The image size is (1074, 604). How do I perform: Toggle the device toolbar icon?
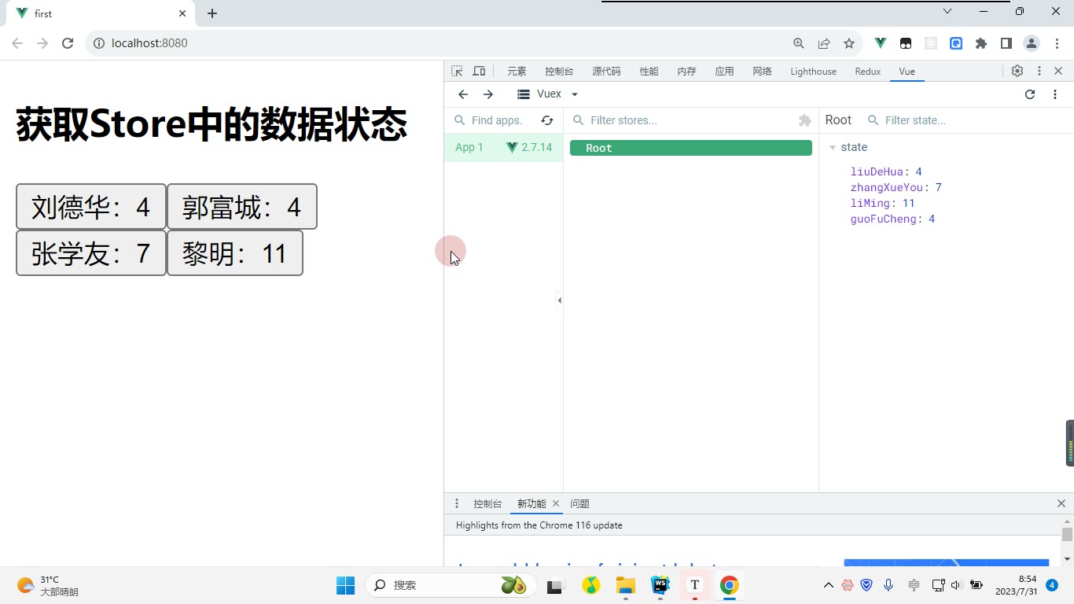pos(479,71)
